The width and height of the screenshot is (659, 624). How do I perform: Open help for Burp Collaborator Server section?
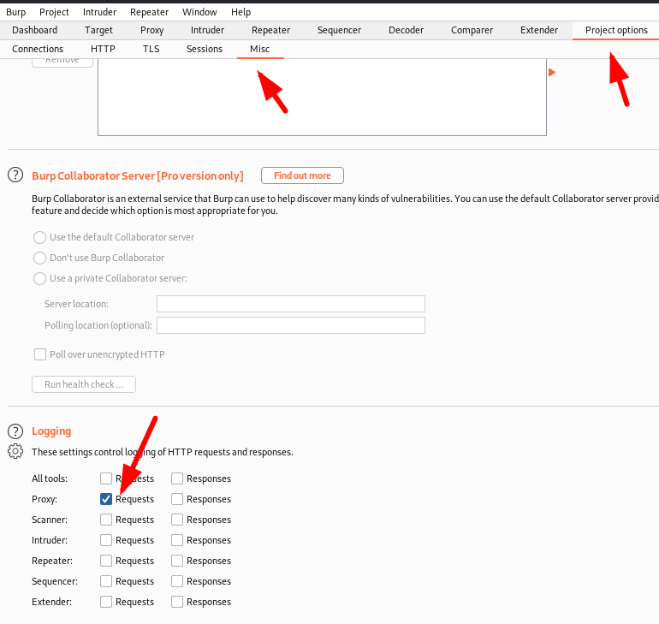15,175
